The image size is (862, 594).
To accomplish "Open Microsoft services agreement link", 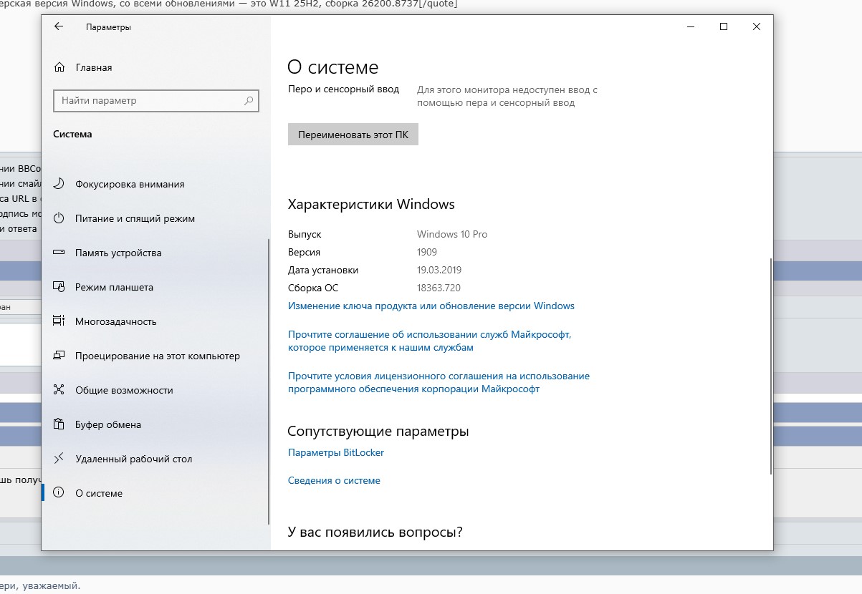I will [x=429, y=341].
